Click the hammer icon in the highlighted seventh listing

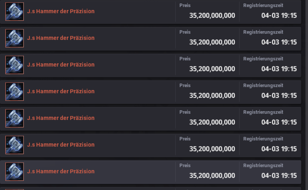click(x=14, y=172)
